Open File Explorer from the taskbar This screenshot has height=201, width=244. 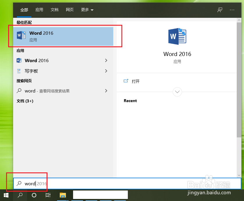point(63,195)
